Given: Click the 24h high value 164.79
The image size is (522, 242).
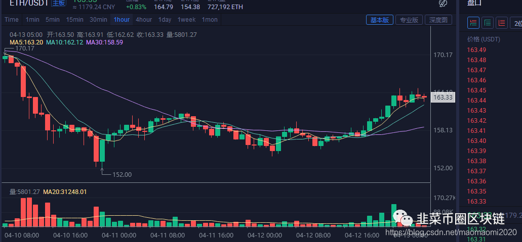Looking at the screenshot, I should (x=164, y=7).
